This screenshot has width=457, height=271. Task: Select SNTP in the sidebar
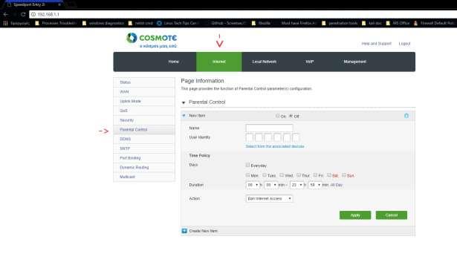click(144, 148)
